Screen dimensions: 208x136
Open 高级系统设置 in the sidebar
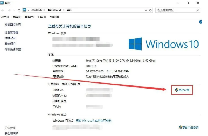click(x=13, y=49)
